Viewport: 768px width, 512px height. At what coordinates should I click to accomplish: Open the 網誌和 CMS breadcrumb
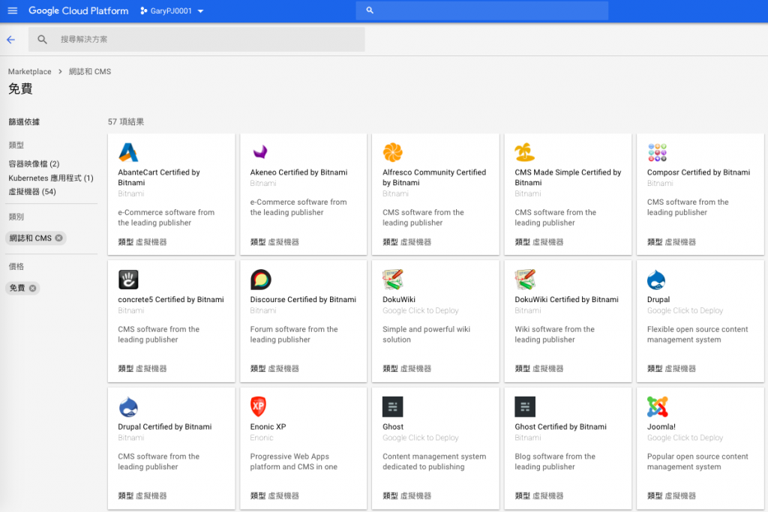[x=90, y=71]
